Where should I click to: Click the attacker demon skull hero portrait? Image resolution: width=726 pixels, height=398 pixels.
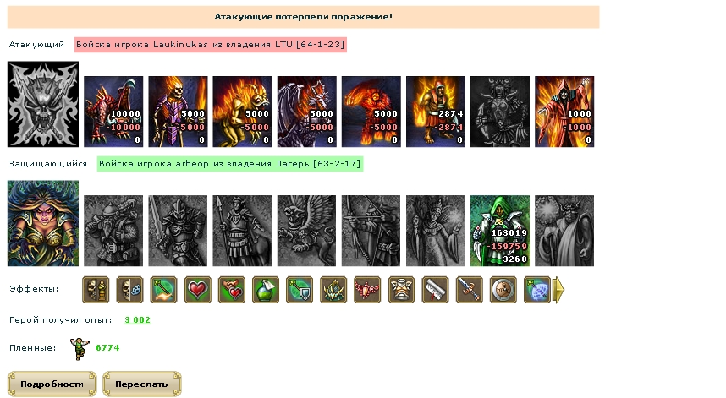(x=43, y=104)
